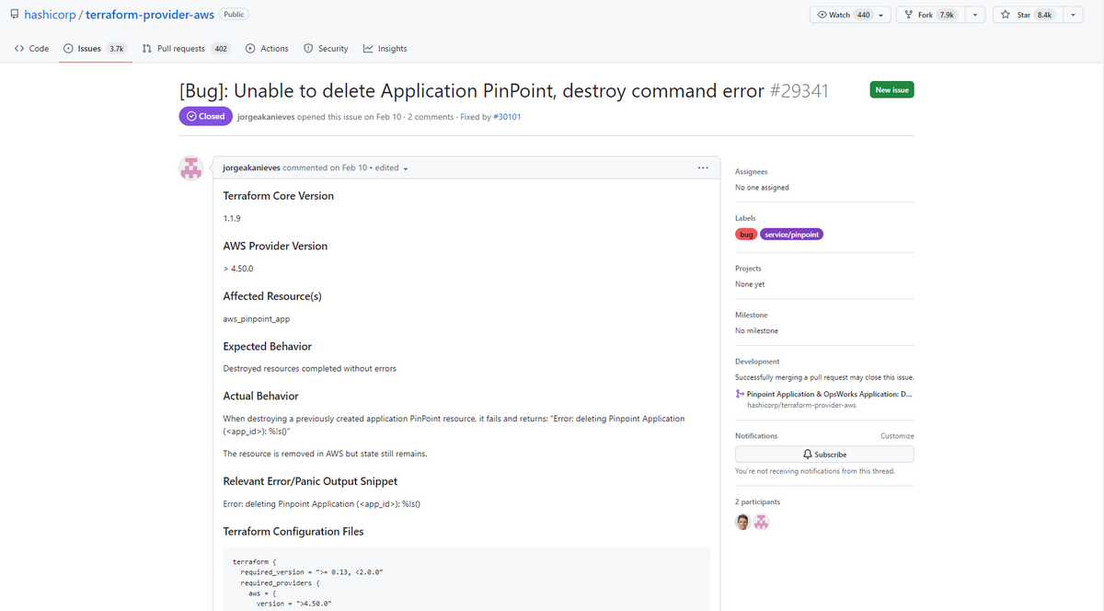Open the Pull requests tab
The height and width of the screenshot is (611, 1104).
pyautogui.click(x=186, y=49)
